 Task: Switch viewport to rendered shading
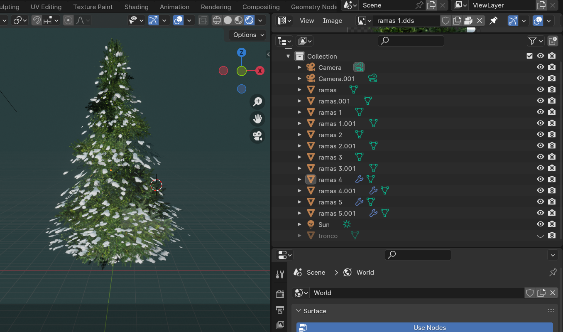(x=249, y=20)
